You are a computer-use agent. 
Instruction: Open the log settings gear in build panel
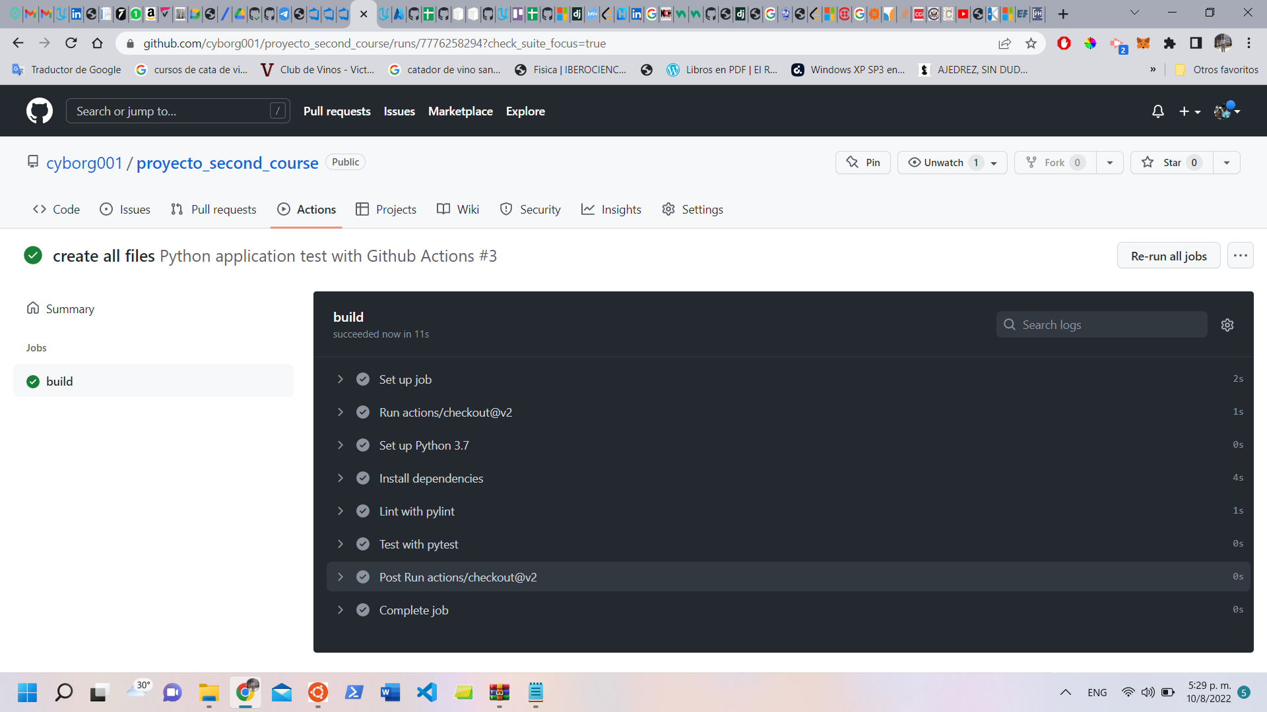click(x=1227, y=324)
